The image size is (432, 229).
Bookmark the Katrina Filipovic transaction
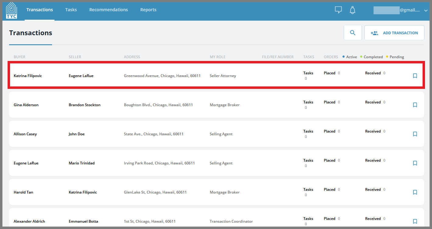415,76
